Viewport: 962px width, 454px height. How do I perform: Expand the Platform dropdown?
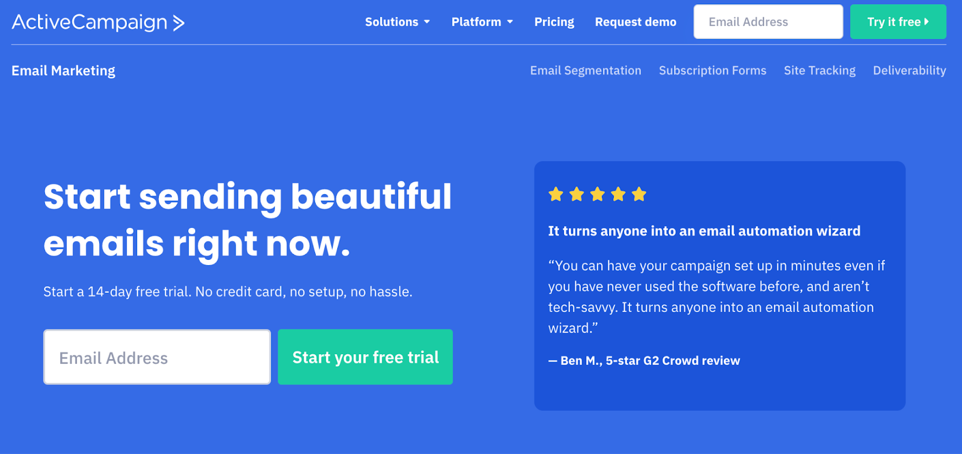(x=477, y=22)
